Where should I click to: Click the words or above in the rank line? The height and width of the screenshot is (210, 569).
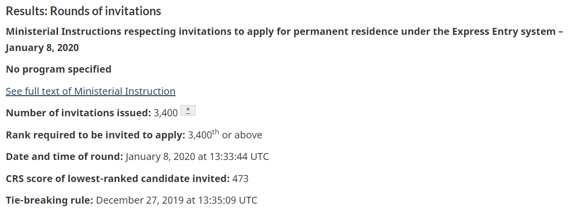(x=242, y=135)
